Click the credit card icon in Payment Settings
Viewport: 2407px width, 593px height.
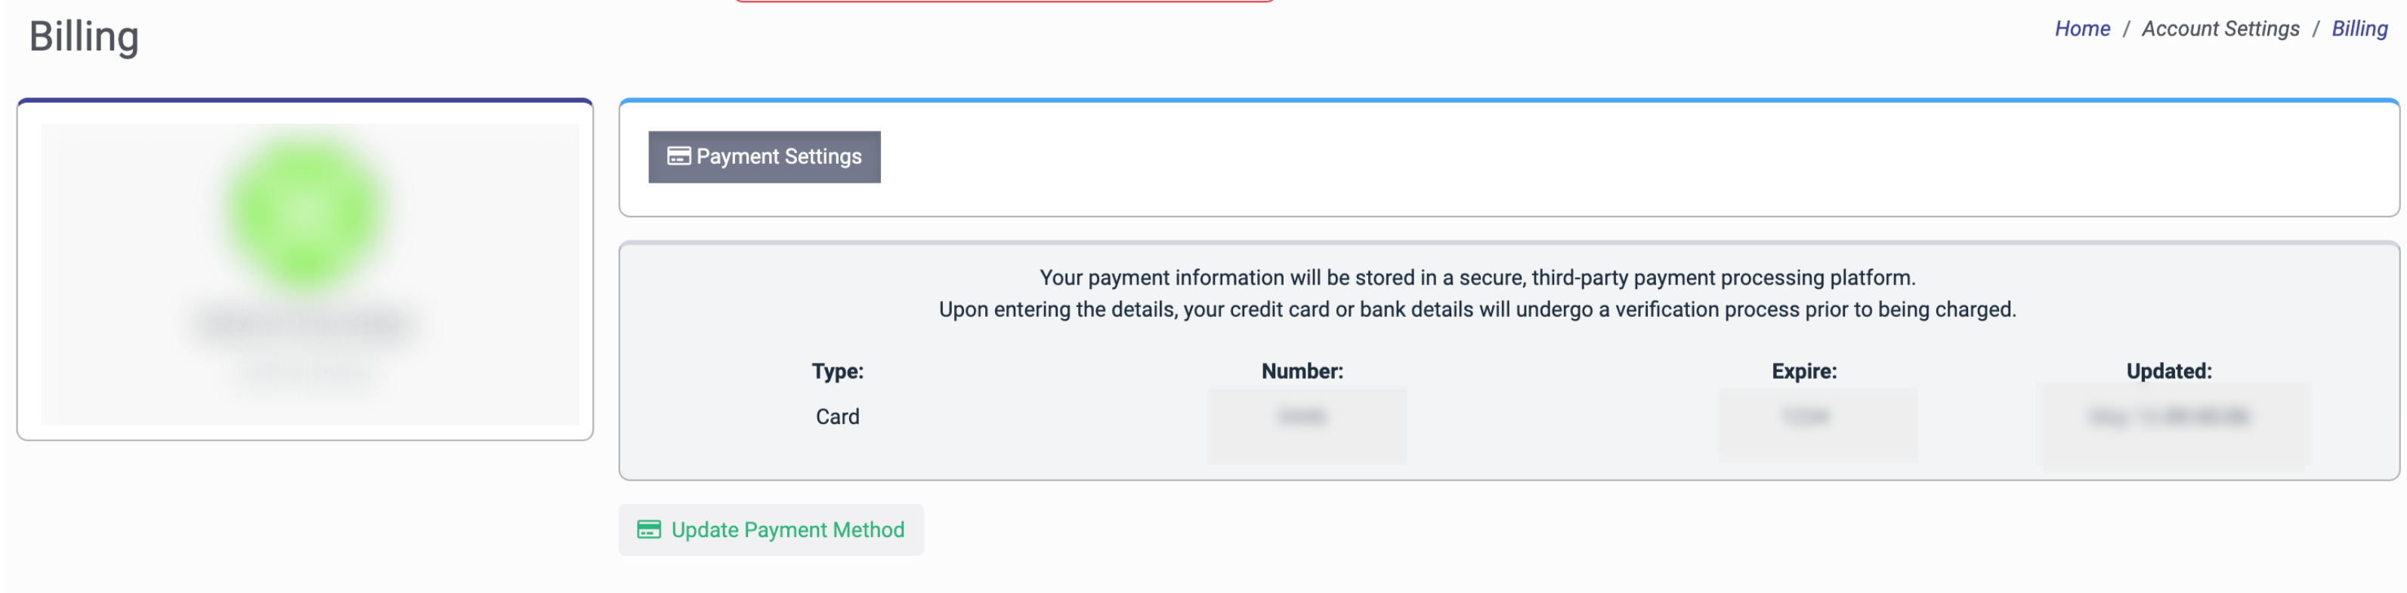[x=678, y=157]
